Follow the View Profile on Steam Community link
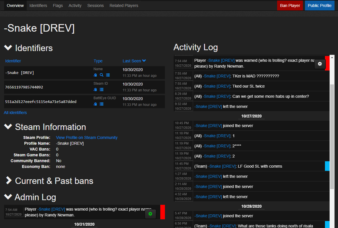The width and height of the screenshot is (338, 228). (87, 137)
